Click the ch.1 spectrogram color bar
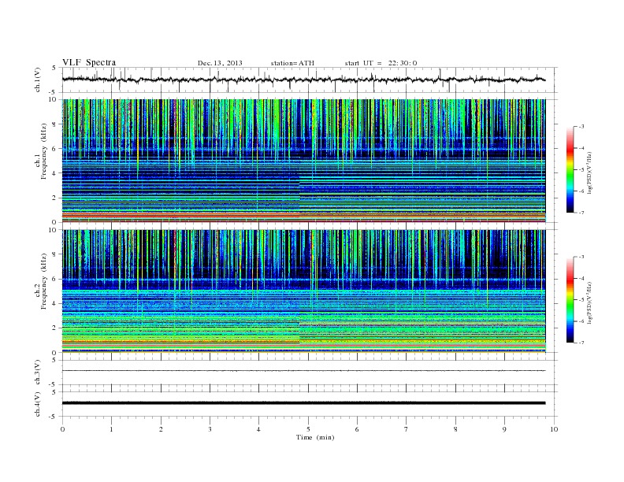Screen dimensions: 624x482 click(x=570, y=169)
